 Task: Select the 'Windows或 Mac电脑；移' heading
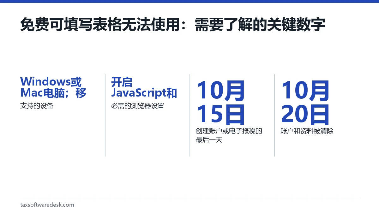(53, 87)
